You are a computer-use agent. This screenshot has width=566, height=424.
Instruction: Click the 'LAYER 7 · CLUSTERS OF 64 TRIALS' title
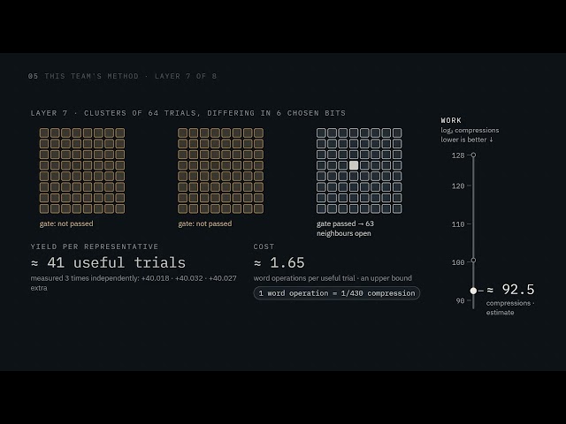(x=187, y=113)
